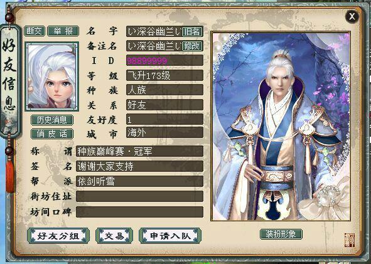This screenshot has height=264, width=371.
Task: Click the full-body character artwork
Action: pyautogui.click(x=281, y=127)
